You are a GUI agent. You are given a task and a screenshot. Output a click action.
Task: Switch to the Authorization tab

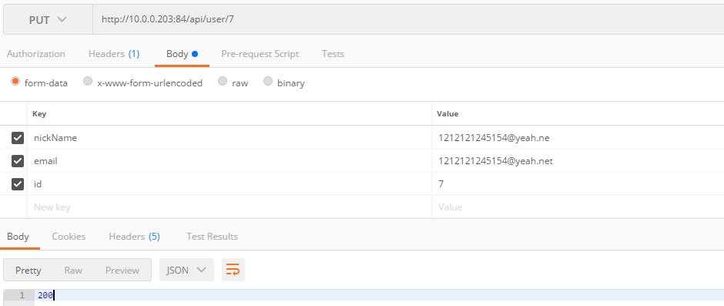[36, 54]
